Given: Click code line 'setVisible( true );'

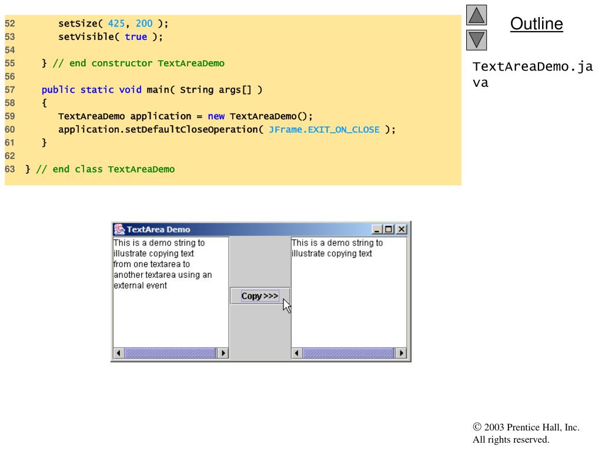Looking at the screenshot, I should (x=111, y=37).
